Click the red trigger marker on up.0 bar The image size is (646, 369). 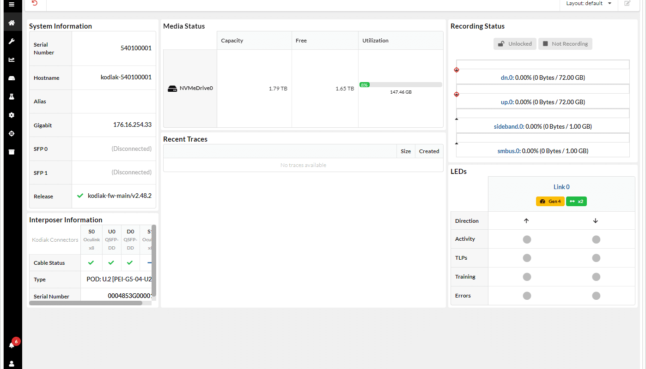coord(457,95)
